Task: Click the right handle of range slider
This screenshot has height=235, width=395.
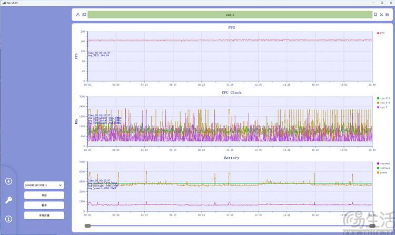Action: [372, 226]
